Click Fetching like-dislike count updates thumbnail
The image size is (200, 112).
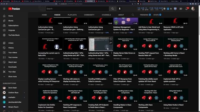click(x=151, y=70)
